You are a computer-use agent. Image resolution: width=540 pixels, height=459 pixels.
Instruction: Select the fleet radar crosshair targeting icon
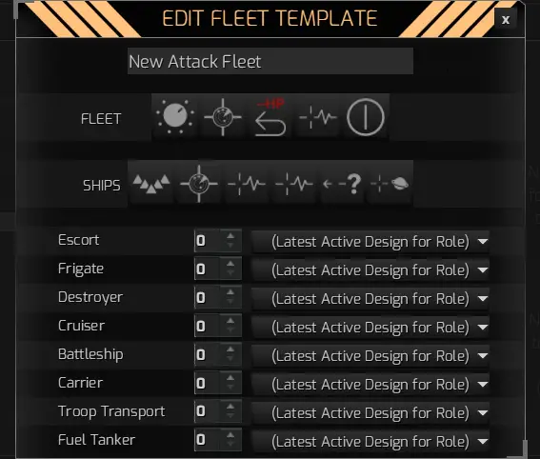coord(223,116)
